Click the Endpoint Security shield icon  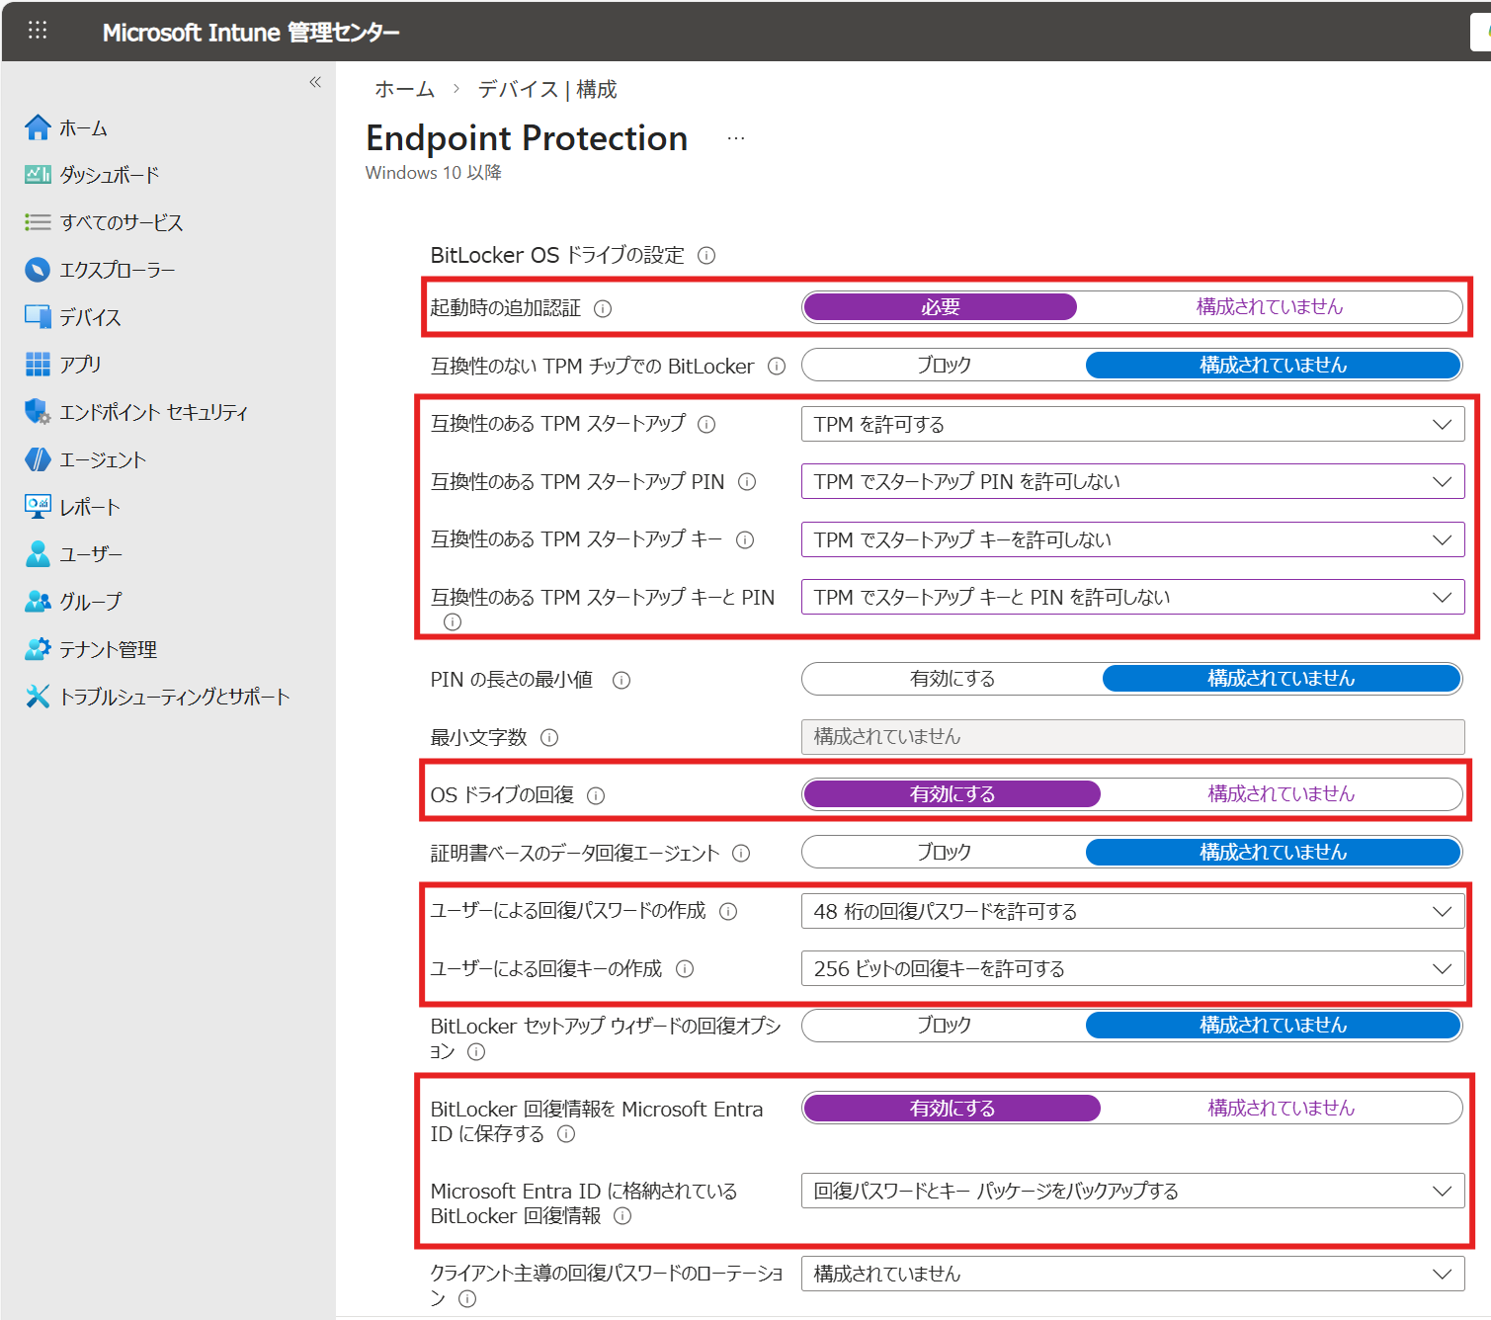38,412
